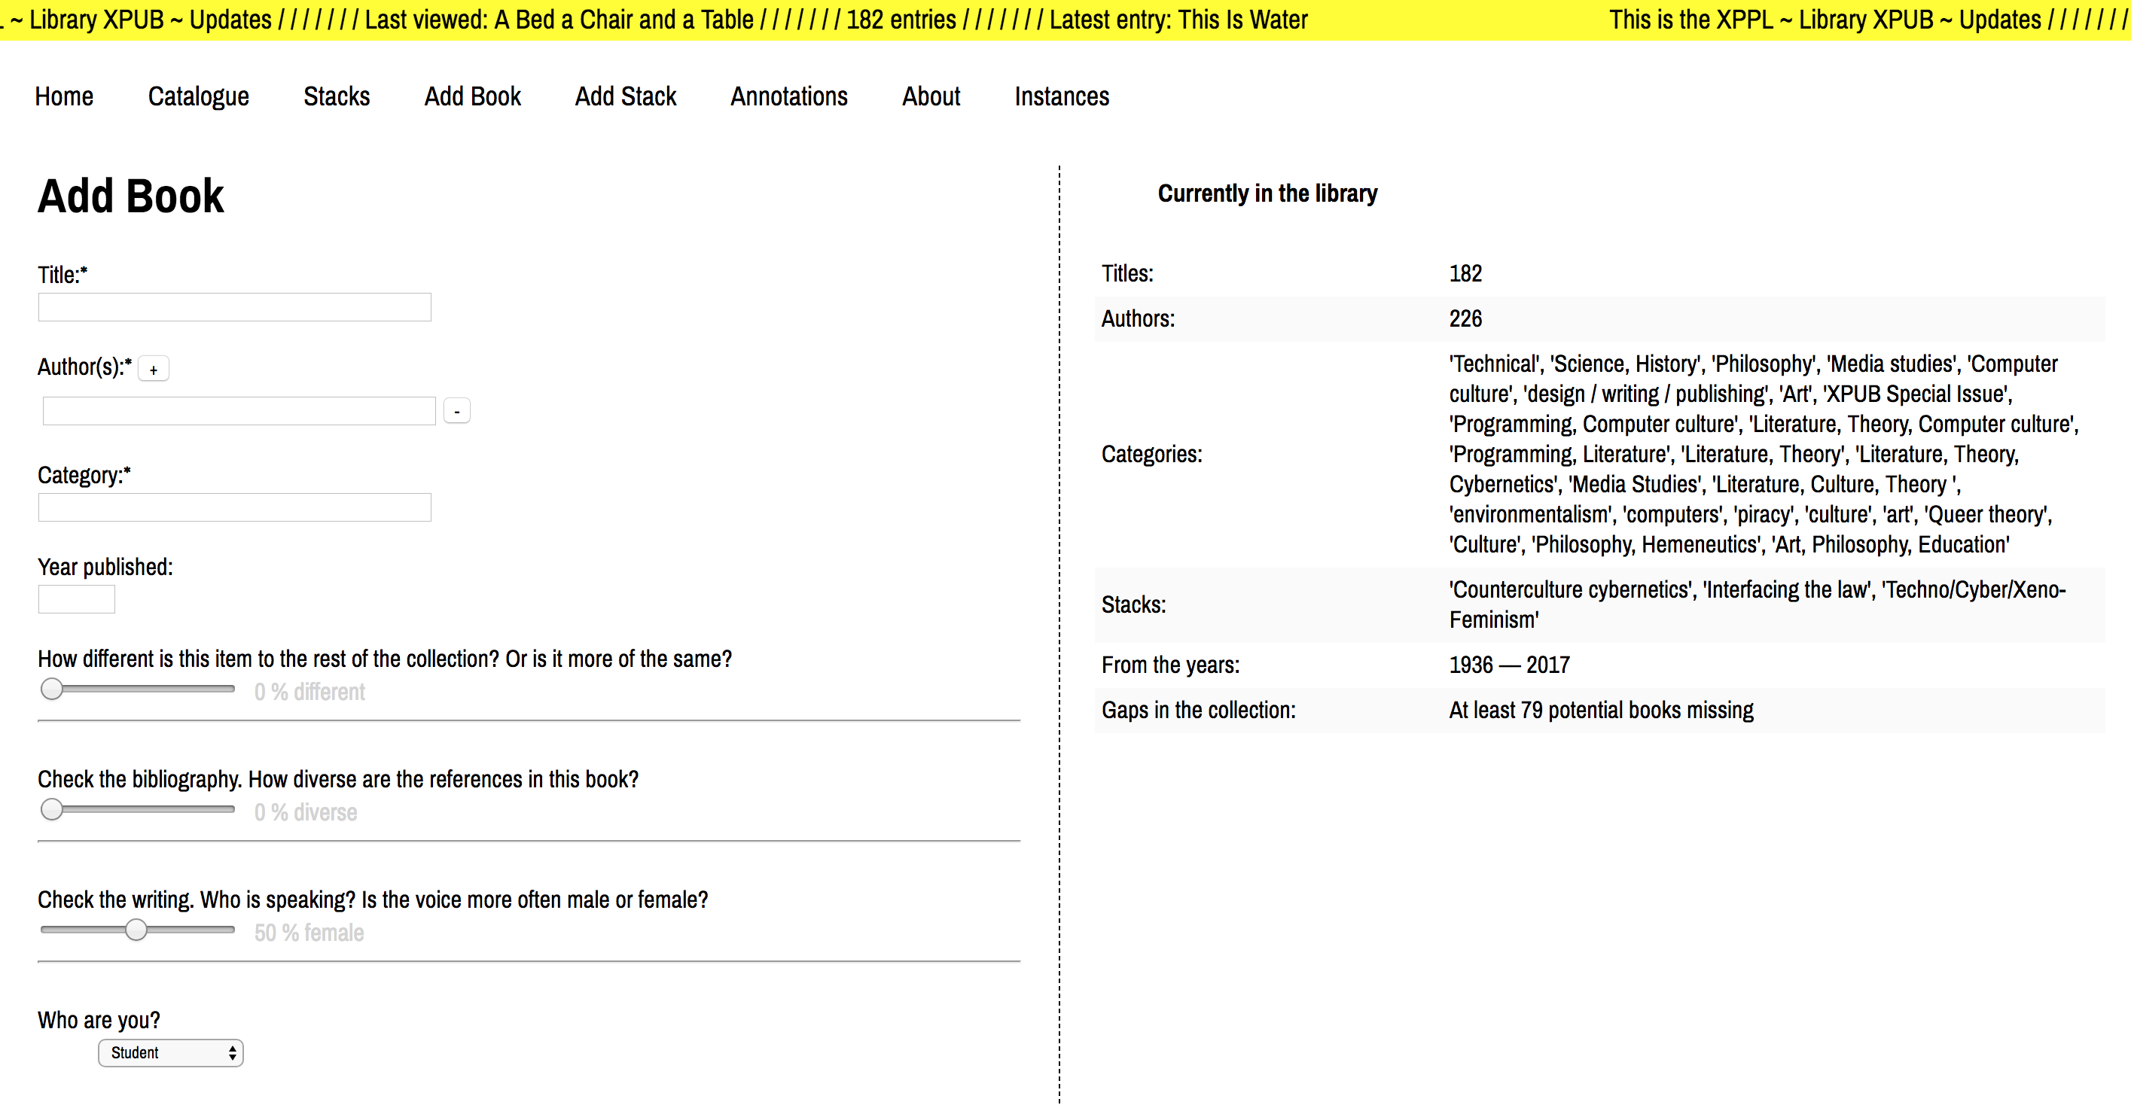This screenshot has width=2131, height=1105.
Task: Open the Stacks page
Action: [336, 97]
